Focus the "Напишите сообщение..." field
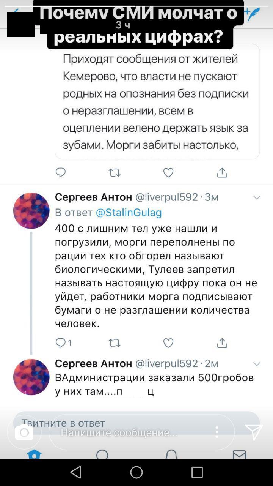The image size is (273, 486). [129, 432]
